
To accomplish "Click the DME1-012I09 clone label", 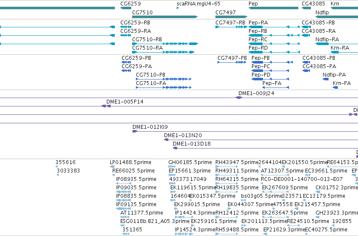I will click(x=150, y=127).
